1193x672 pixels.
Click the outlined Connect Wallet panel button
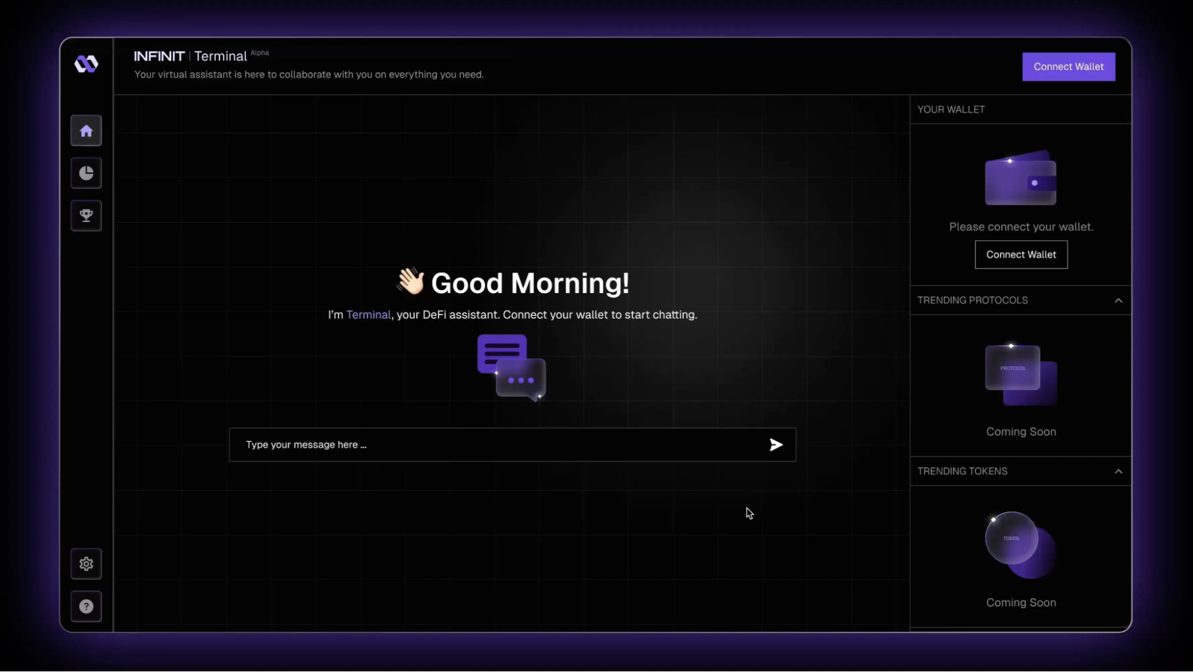1021,255
